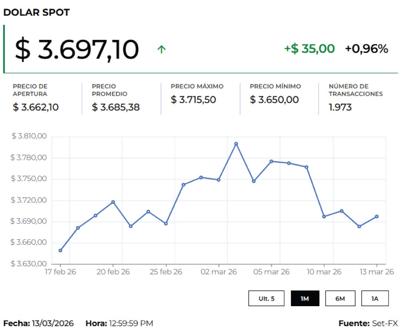This screenshot has width=400, height=334.
Task: Click the peak data point near 02 mar
Action: coord(236,144)
